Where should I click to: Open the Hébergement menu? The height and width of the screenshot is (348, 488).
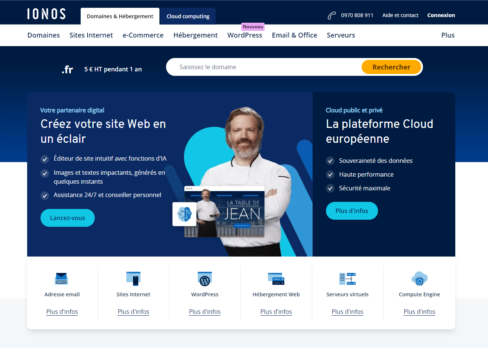tap(195, 35)
